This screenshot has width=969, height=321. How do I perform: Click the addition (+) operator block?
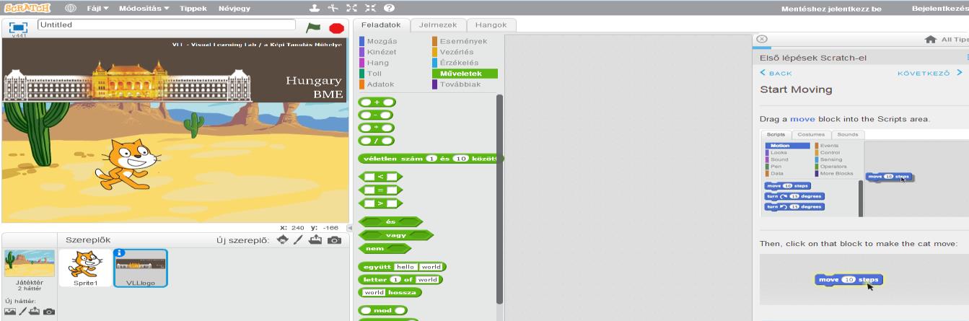377,102
